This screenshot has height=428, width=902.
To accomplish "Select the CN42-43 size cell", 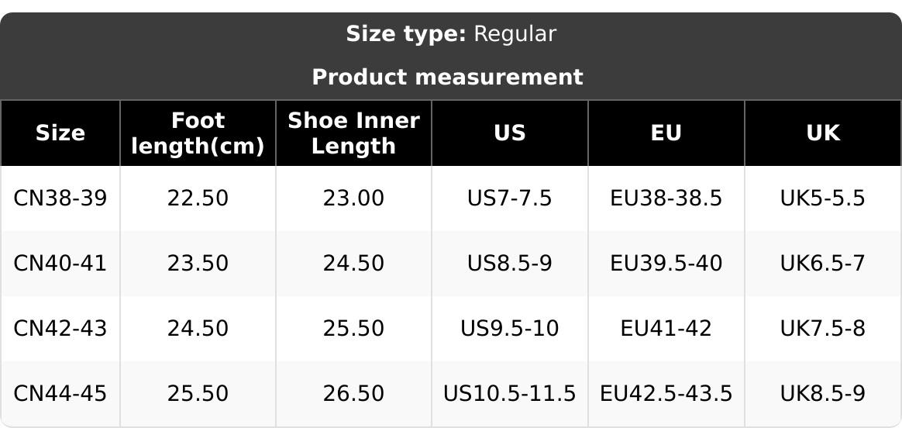I will point(60,329).
